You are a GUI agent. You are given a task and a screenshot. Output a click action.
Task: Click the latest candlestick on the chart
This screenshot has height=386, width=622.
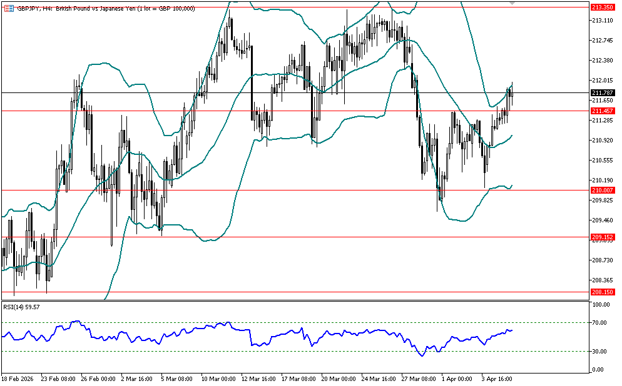pyautogui.click(x=512, y=94)
